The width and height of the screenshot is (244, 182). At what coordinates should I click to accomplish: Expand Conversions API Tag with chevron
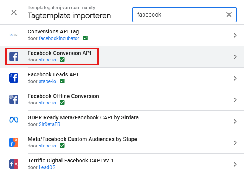coord(235,35)
